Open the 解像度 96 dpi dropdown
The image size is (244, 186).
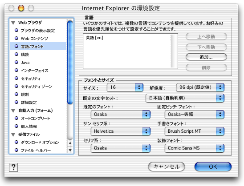[x=200, y=87]
